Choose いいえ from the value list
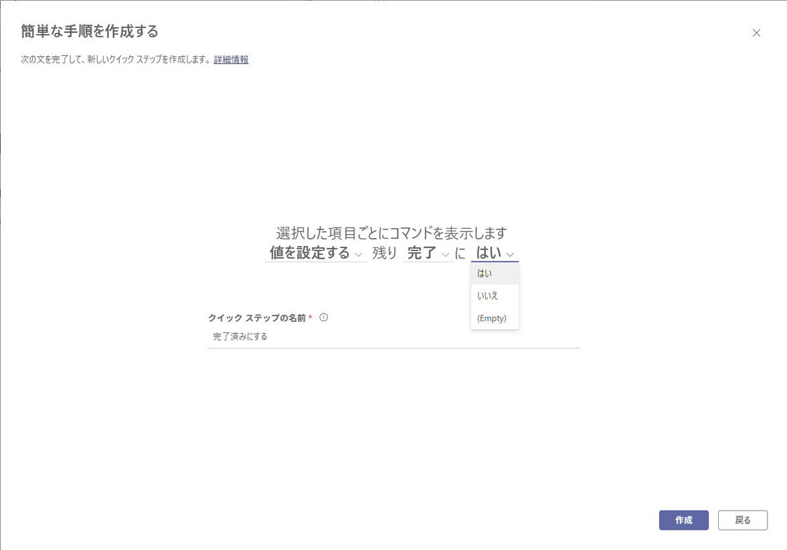The width and height of the screenshot is (787, 550). [494, 296]
